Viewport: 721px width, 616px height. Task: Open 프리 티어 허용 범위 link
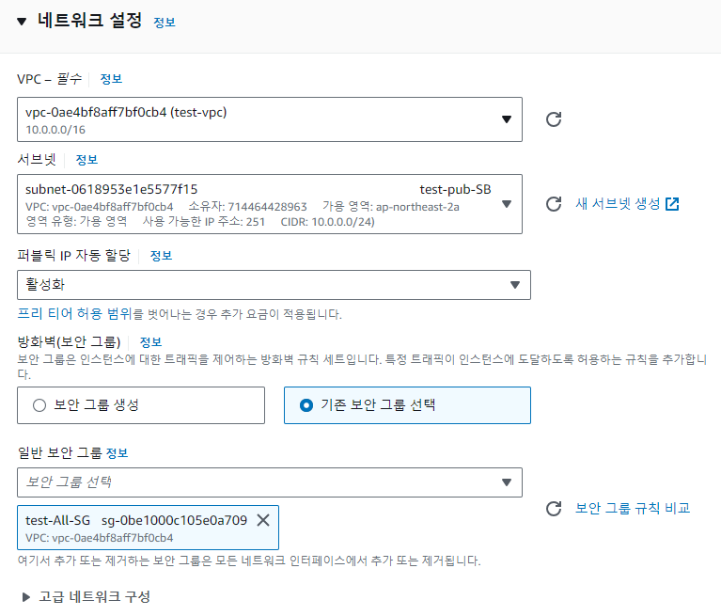[74, 314]
